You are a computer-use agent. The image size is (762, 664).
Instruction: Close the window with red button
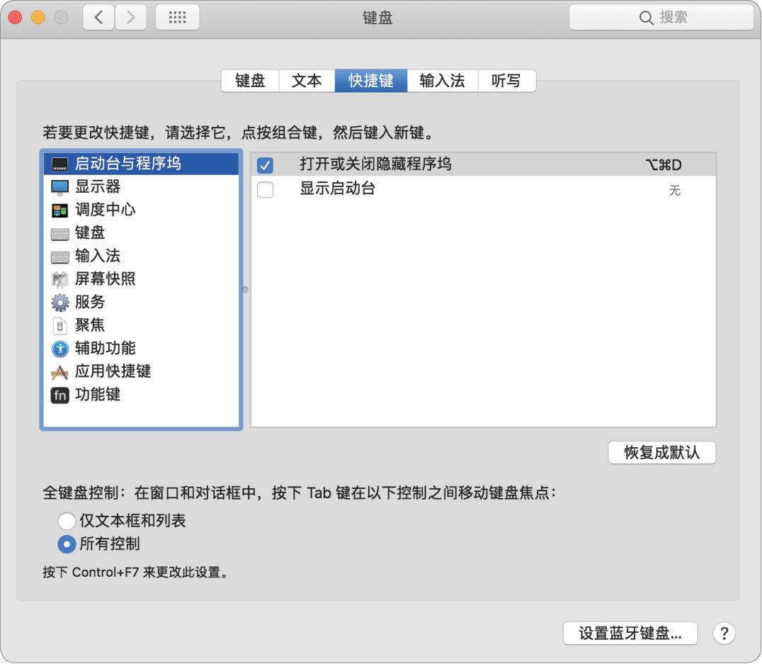point(15,18)
